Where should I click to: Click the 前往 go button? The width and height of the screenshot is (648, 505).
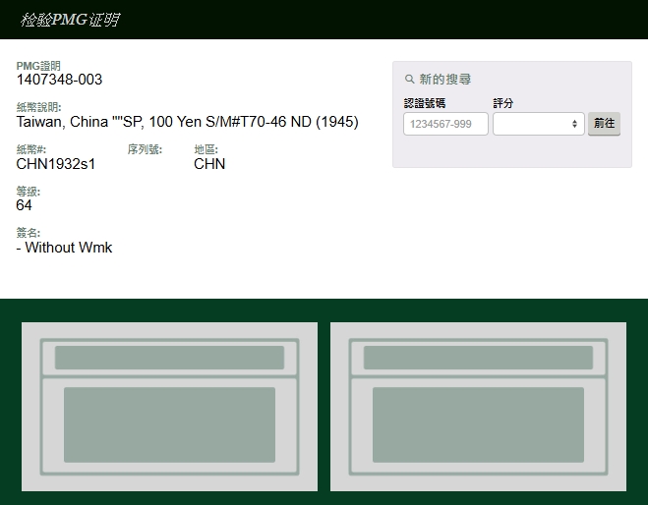tap(604, 124)
